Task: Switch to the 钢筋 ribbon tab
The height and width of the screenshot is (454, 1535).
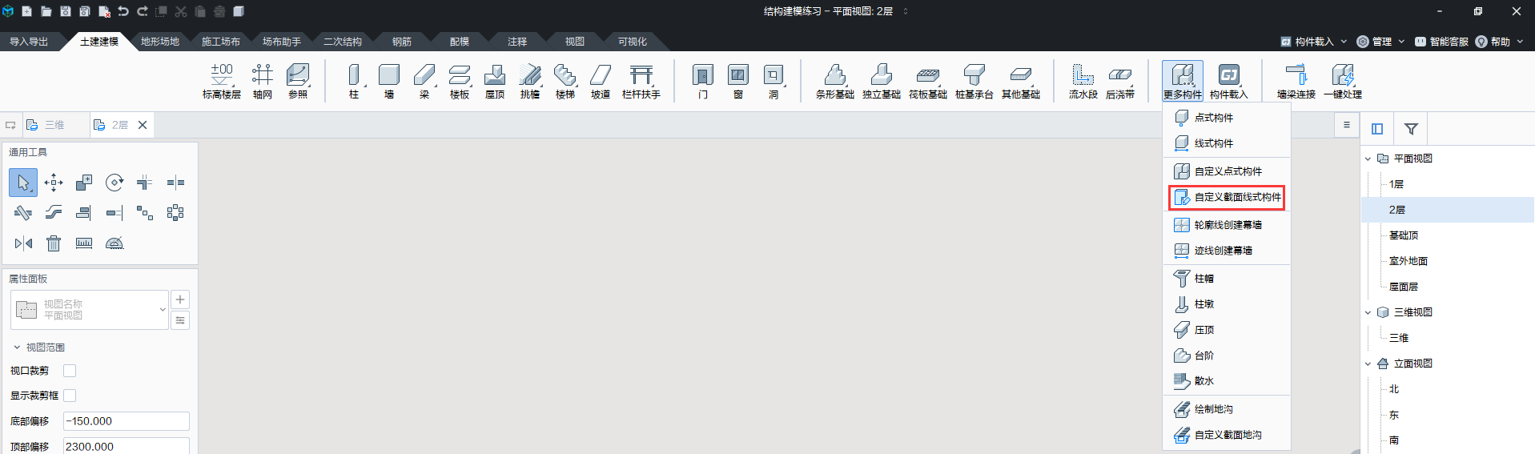Action: [x=402, y=42]
